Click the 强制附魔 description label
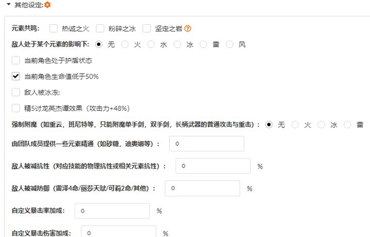 point(136,124)
